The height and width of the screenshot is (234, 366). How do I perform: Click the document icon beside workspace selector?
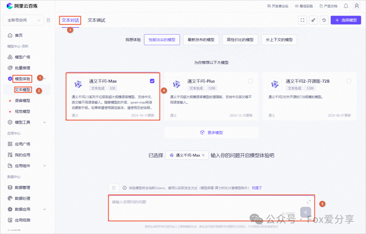(48, 20)
